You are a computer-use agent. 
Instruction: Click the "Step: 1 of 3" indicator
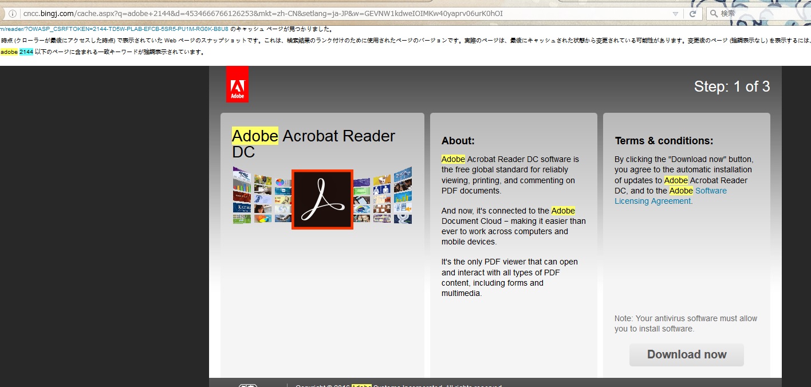tap(731, 86)
